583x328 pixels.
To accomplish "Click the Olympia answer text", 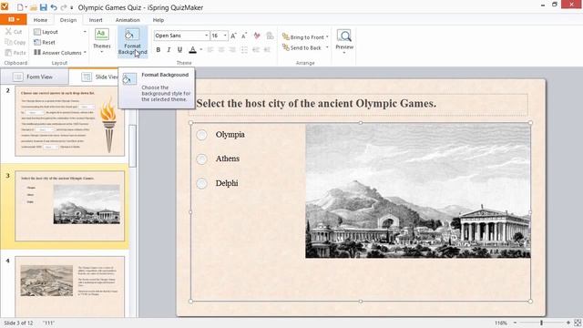I will pyautogui.click(x=230, y=135).
